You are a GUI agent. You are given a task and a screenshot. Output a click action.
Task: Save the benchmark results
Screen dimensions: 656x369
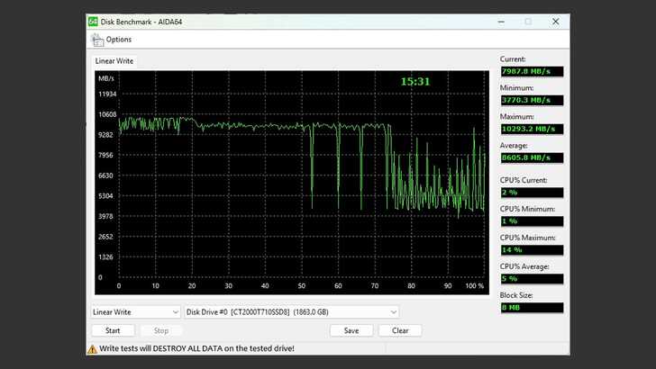pos(351,330)
